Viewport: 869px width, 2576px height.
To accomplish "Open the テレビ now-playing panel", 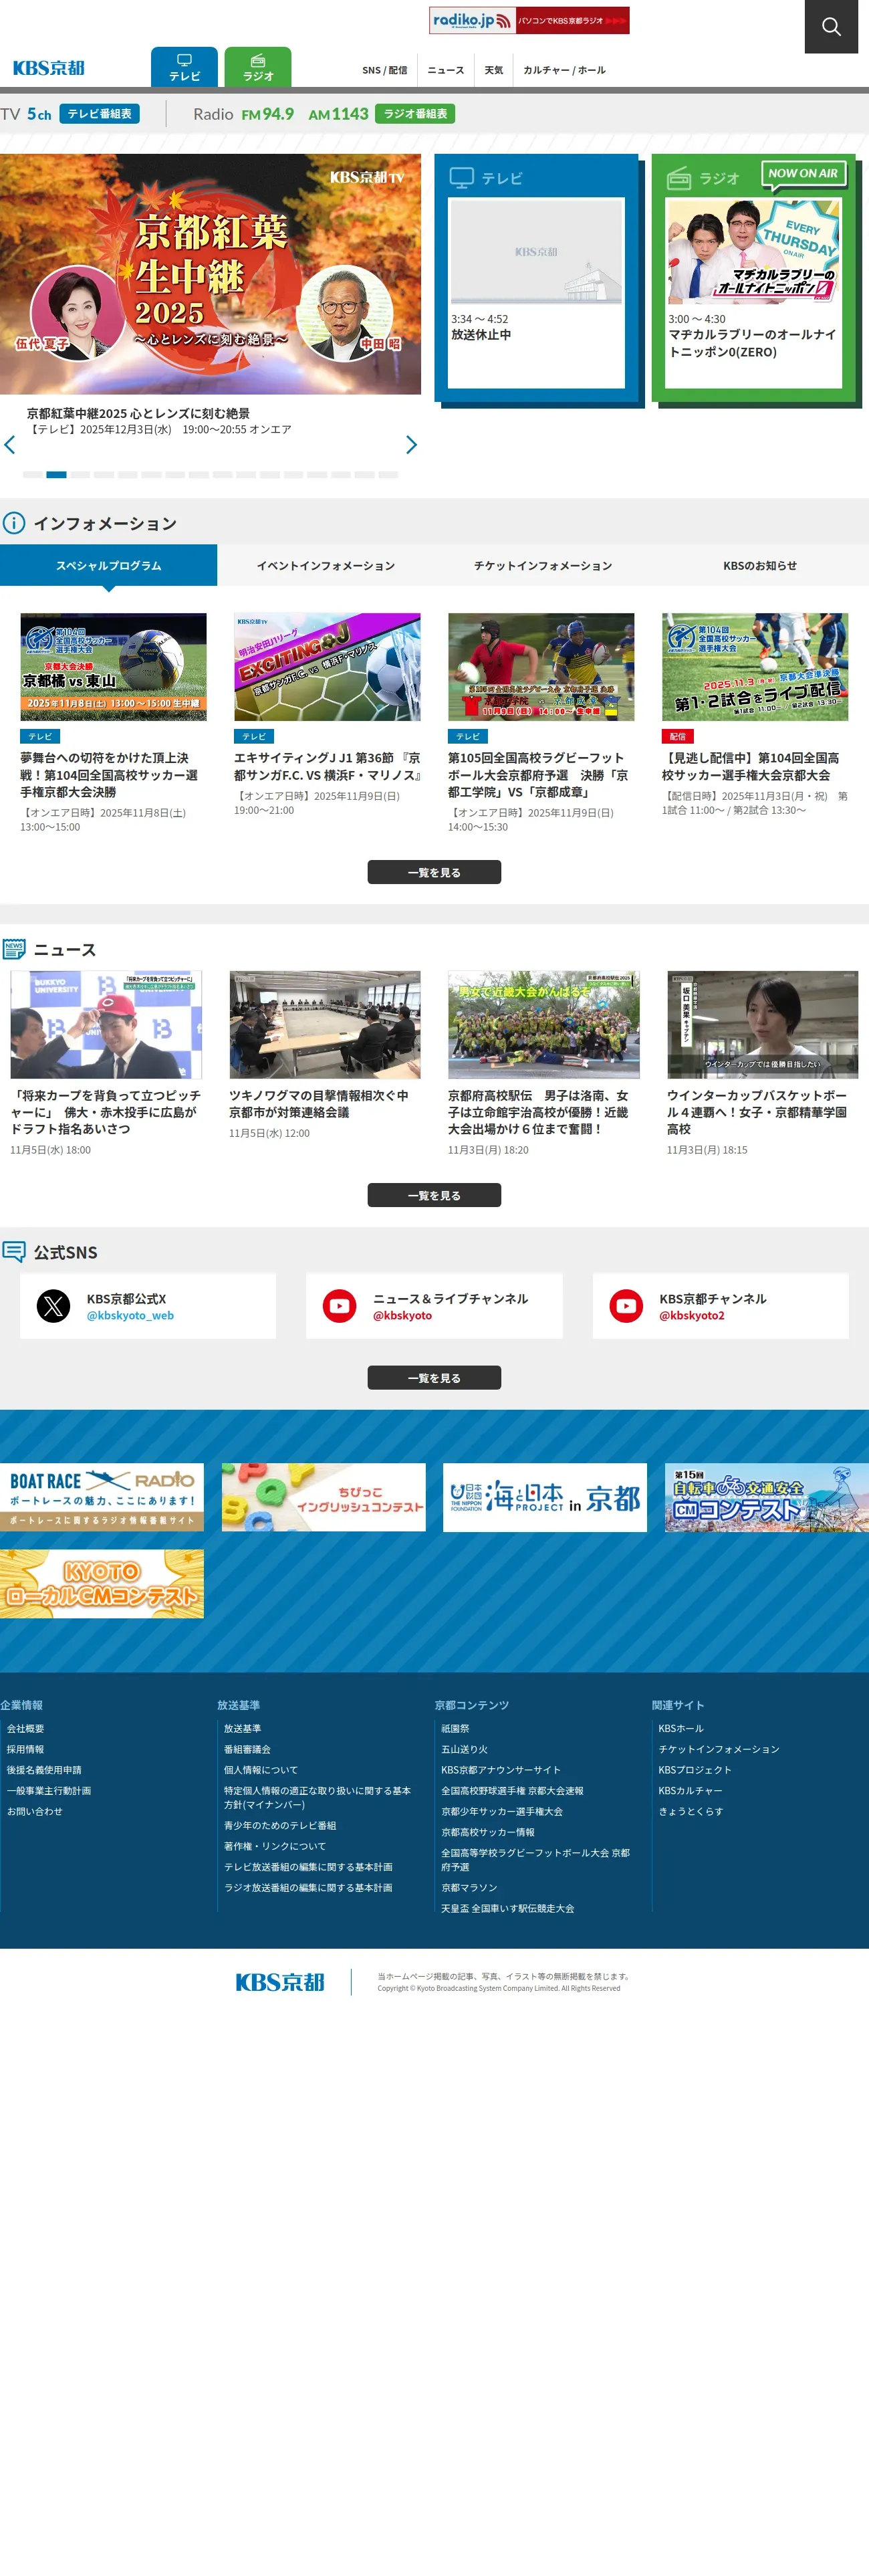I will (x=536, y=278).
